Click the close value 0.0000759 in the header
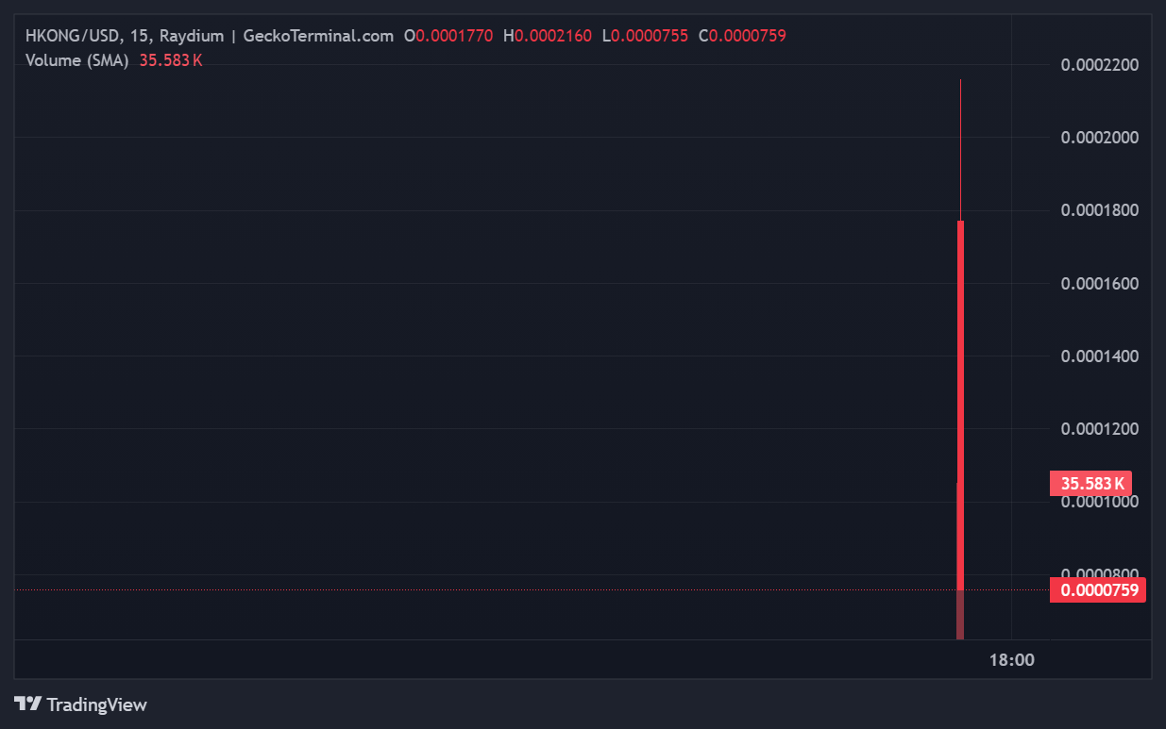 748,36
